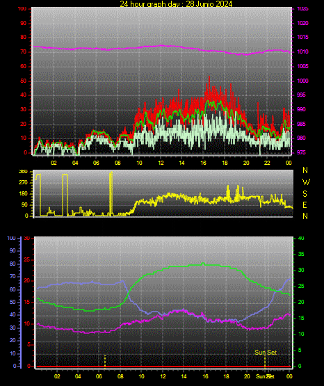Click the 360 label on wind direction axis

[23, 172]
